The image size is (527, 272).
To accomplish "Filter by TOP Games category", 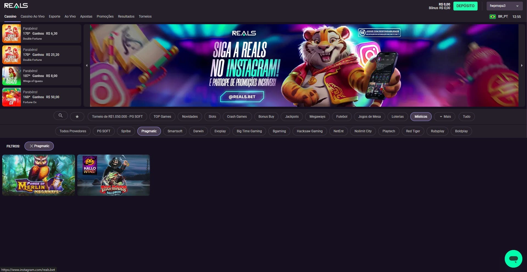I will [x=162, y=117].
